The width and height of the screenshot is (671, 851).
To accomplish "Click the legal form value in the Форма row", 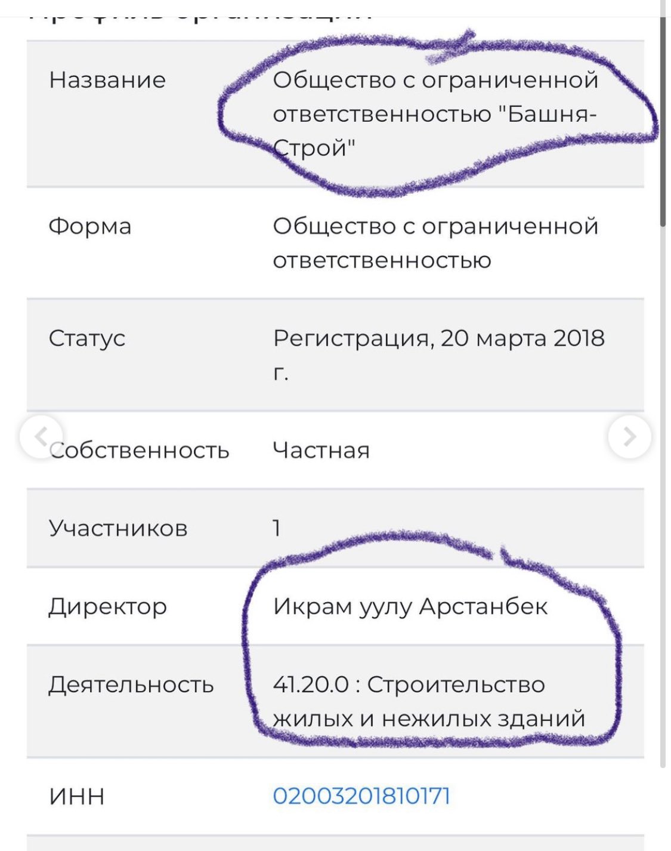I will pyautogui.click(x=435, y=243).
